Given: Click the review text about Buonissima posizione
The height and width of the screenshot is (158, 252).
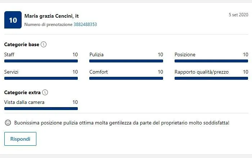Looking at the screenshot, I should coord(122,123).
